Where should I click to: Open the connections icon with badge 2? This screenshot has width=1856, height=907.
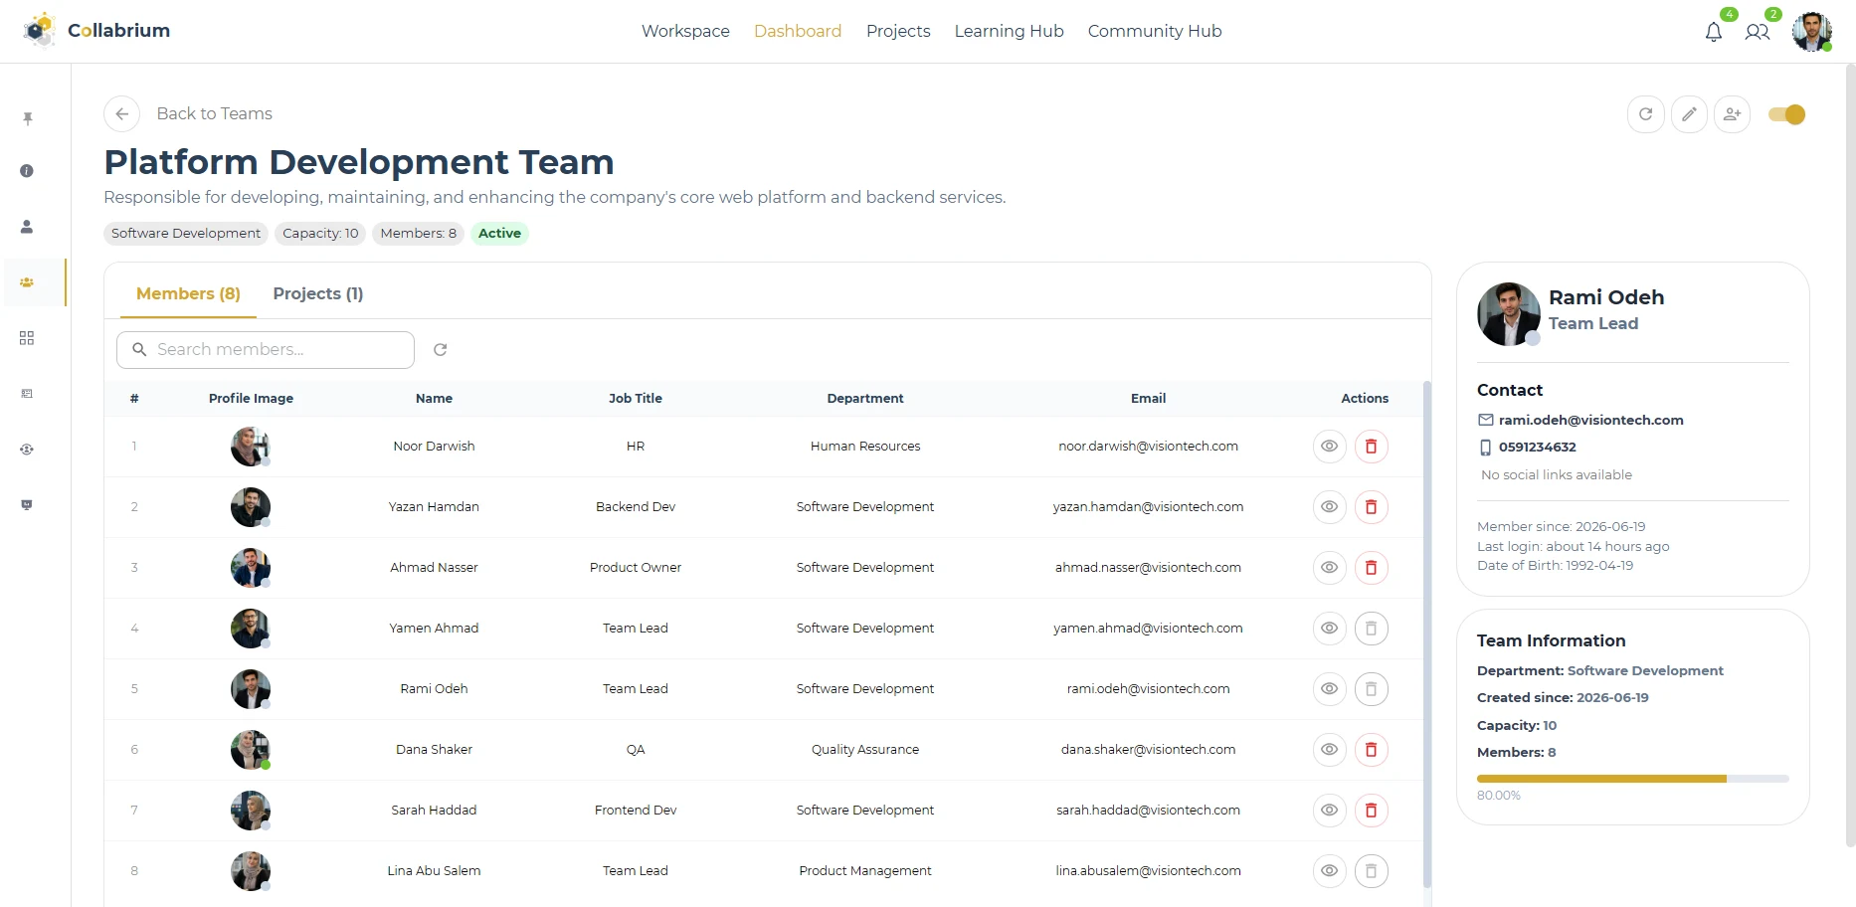click(x=1758, y=32)
